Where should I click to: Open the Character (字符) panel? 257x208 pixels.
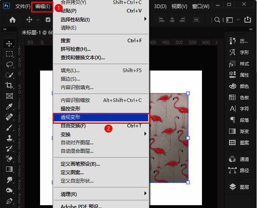[239, 109]
